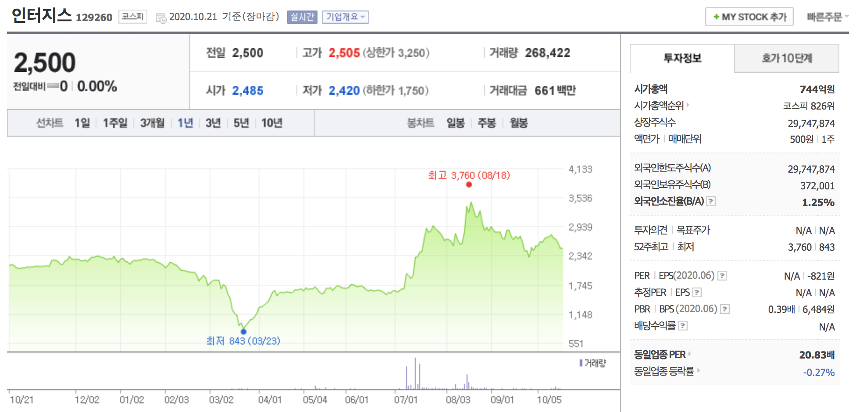Select the 1년 line chart period
The image size is (856, 412).
(x=185, y=123)
